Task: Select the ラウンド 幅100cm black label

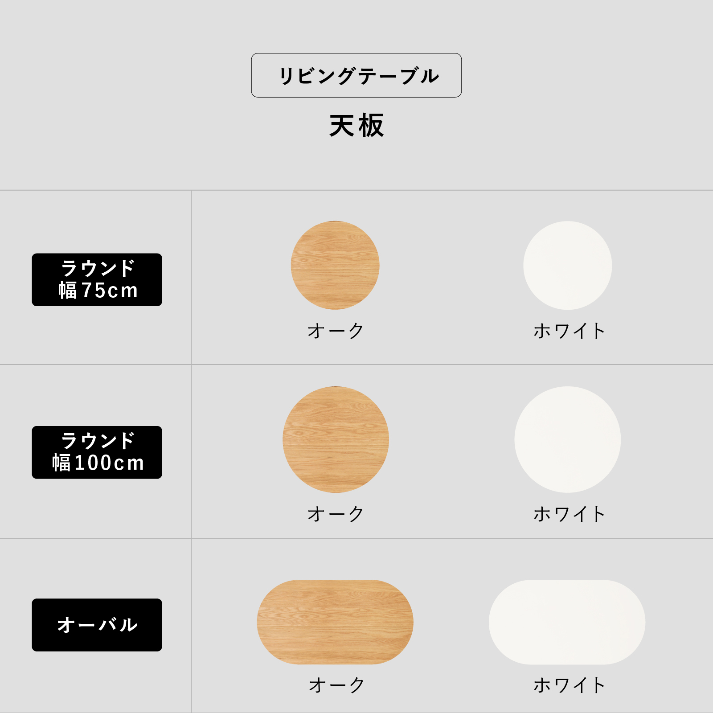Action: pyautogui.click(x=97, y=452)
